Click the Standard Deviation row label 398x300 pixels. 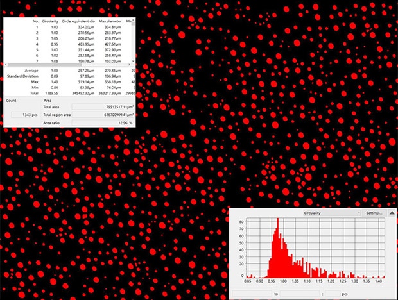click(22, 76)
